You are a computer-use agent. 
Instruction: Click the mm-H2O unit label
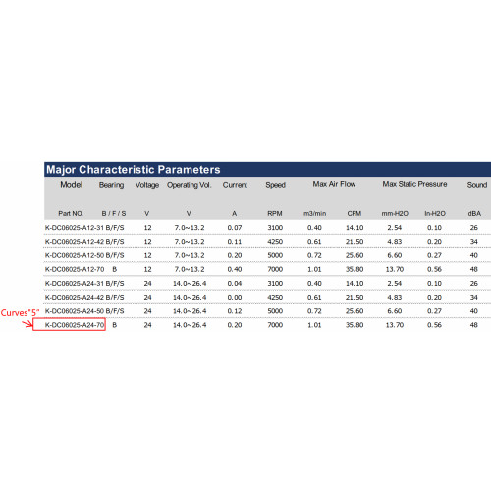(395, 213)
